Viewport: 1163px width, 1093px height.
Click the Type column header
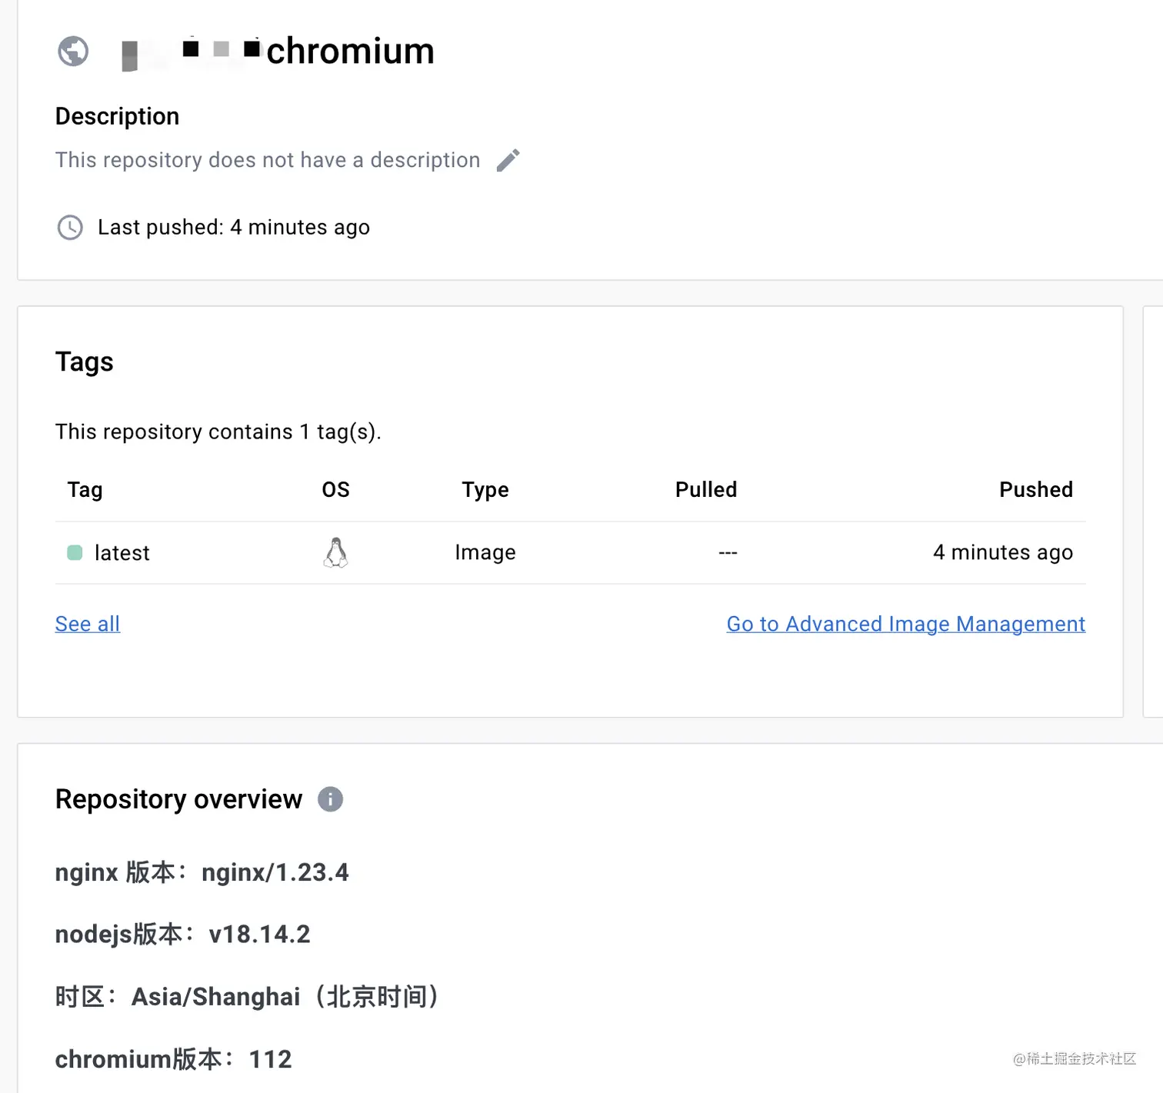click(485, 490)
